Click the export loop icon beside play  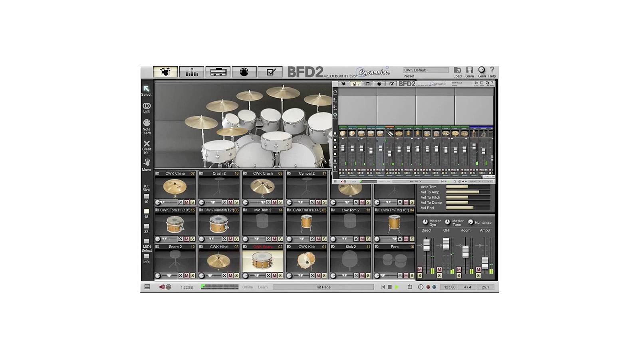410,287
